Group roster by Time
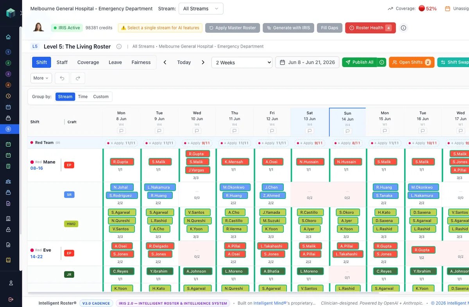Screen dimensions: 469x307 point(83,97)
